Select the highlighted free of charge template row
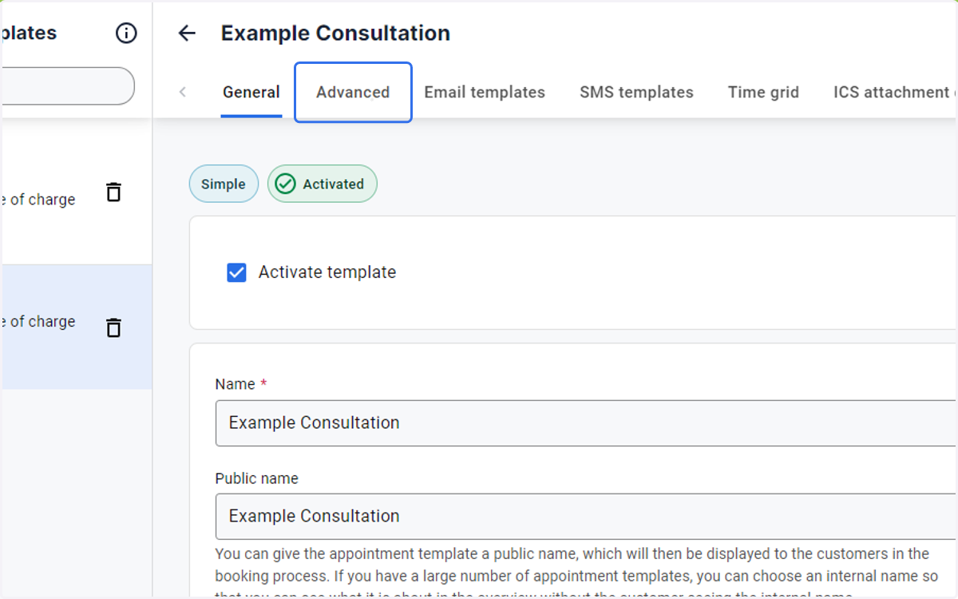 pyautogui.click(x=77, y=327)
